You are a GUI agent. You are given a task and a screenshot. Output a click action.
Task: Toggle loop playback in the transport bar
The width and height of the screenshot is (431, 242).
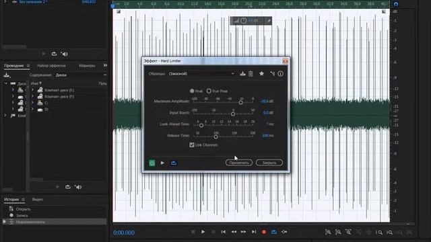(x=274, y=232)
